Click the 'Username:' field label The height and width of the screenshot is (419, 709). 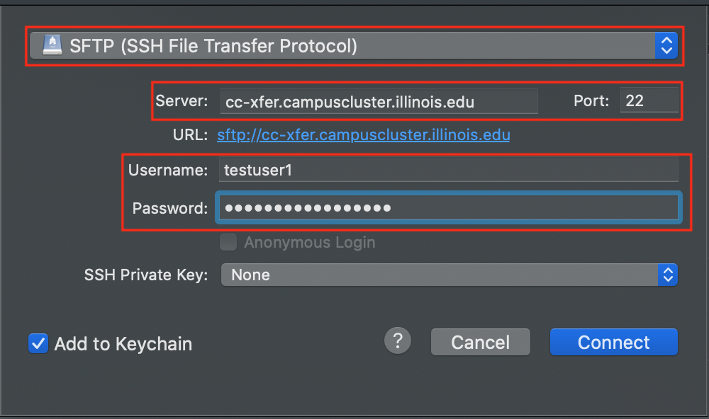pos(168,170)
